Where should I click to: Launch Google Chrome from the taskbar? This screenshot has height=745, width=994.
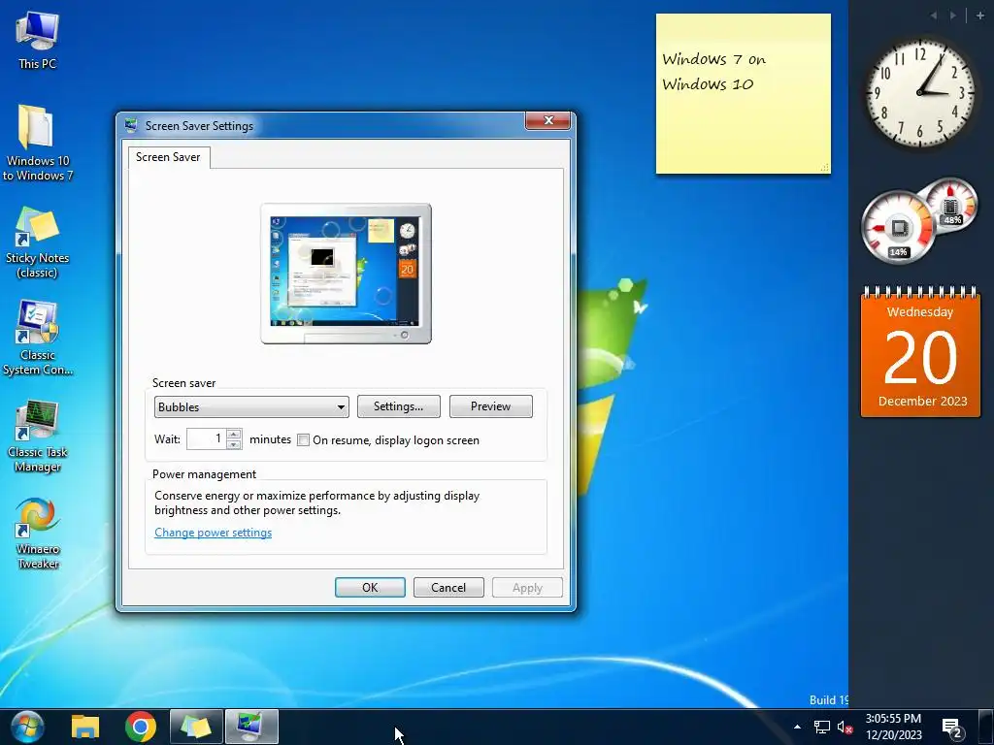(141, 727)
